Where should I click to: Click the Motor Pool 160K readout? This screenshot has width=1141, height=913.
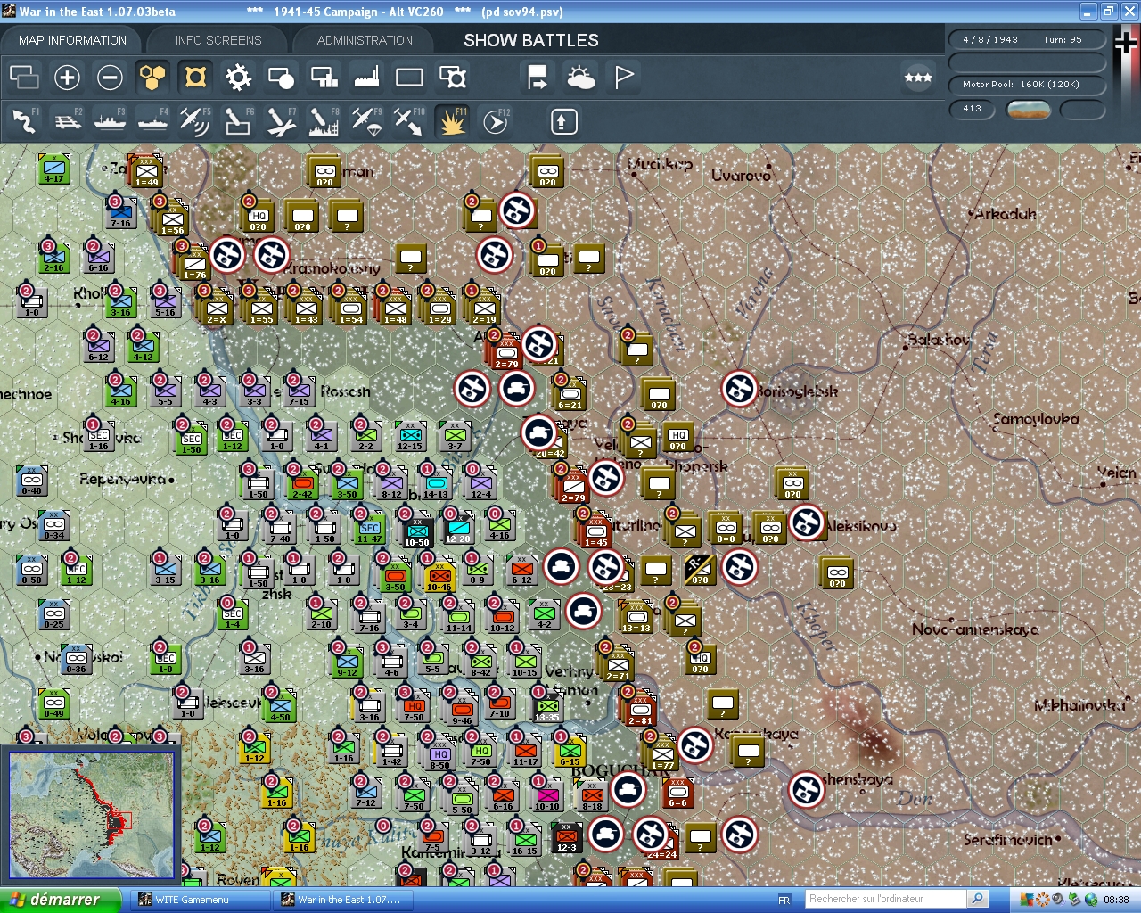coord(1028,85)
